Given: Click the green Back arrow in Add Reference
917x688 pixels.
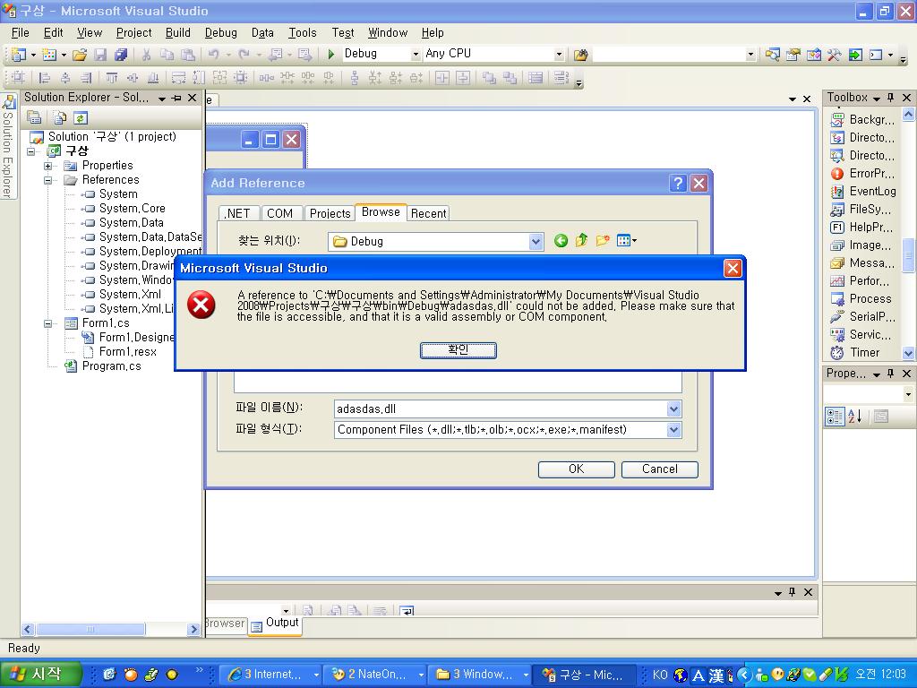Looking at the screenshot, I should coord(561,240).
